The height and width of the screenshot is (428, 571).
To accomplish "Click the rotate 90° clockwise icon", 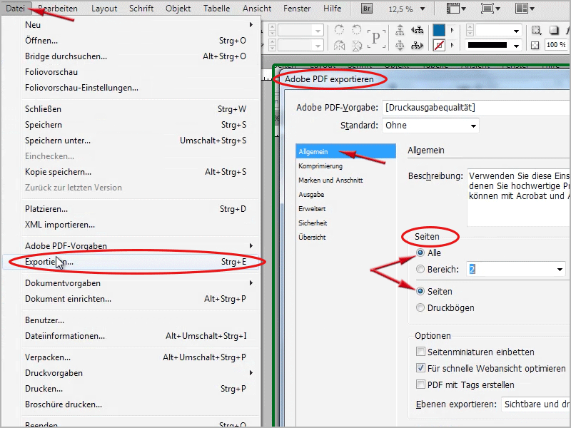I will 339,30.
